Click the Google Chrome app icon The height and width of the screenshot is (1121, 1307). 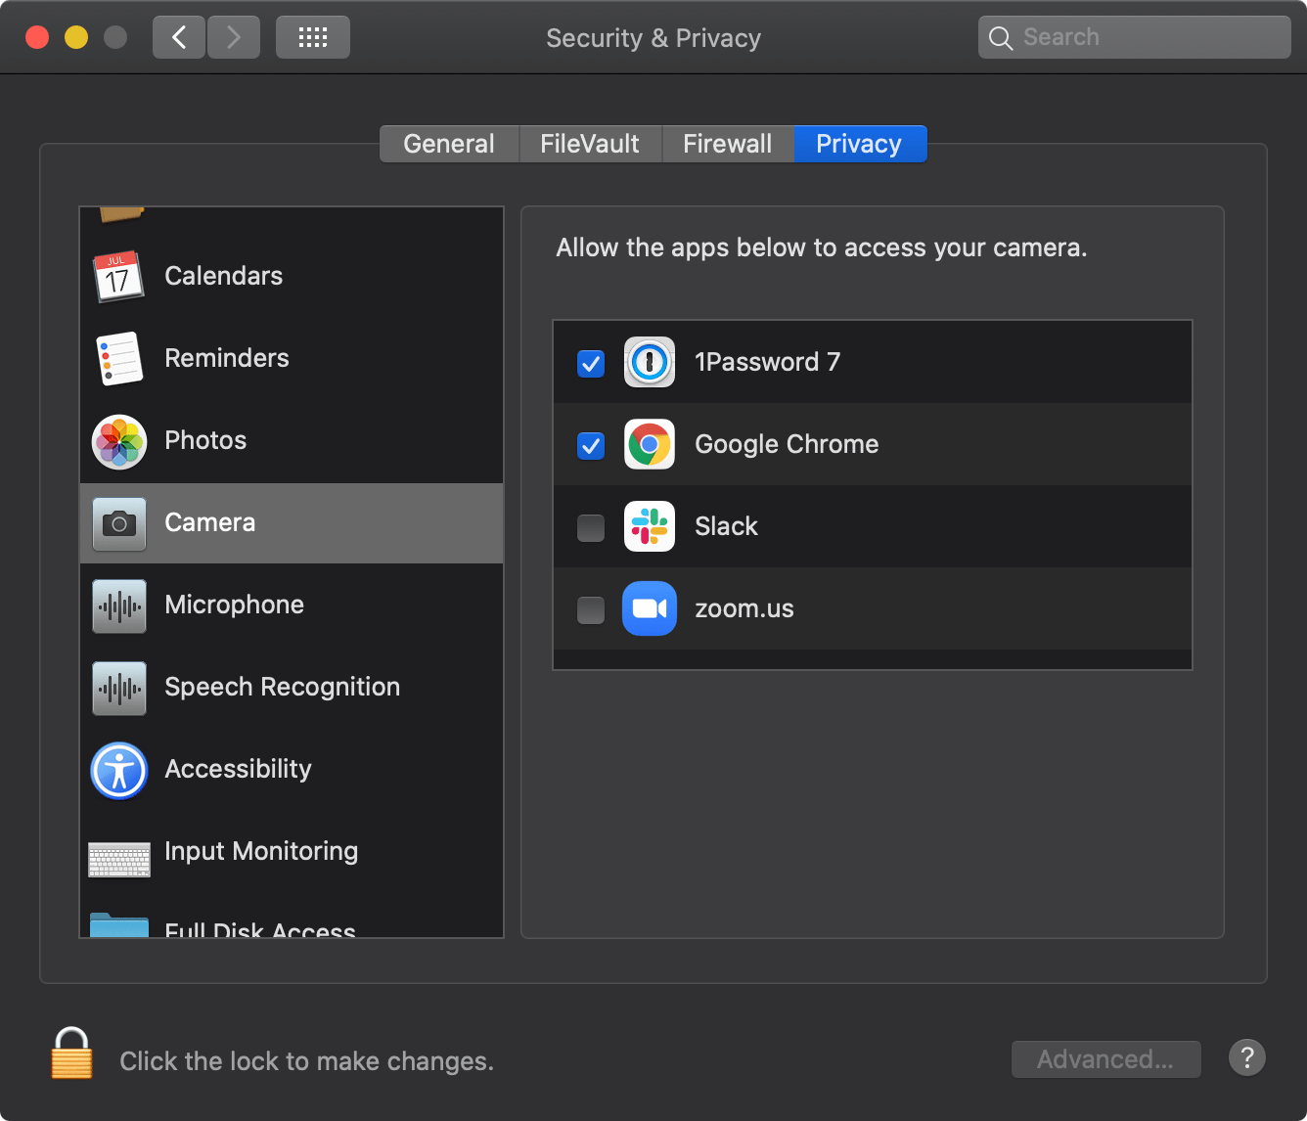coord(650,444)
